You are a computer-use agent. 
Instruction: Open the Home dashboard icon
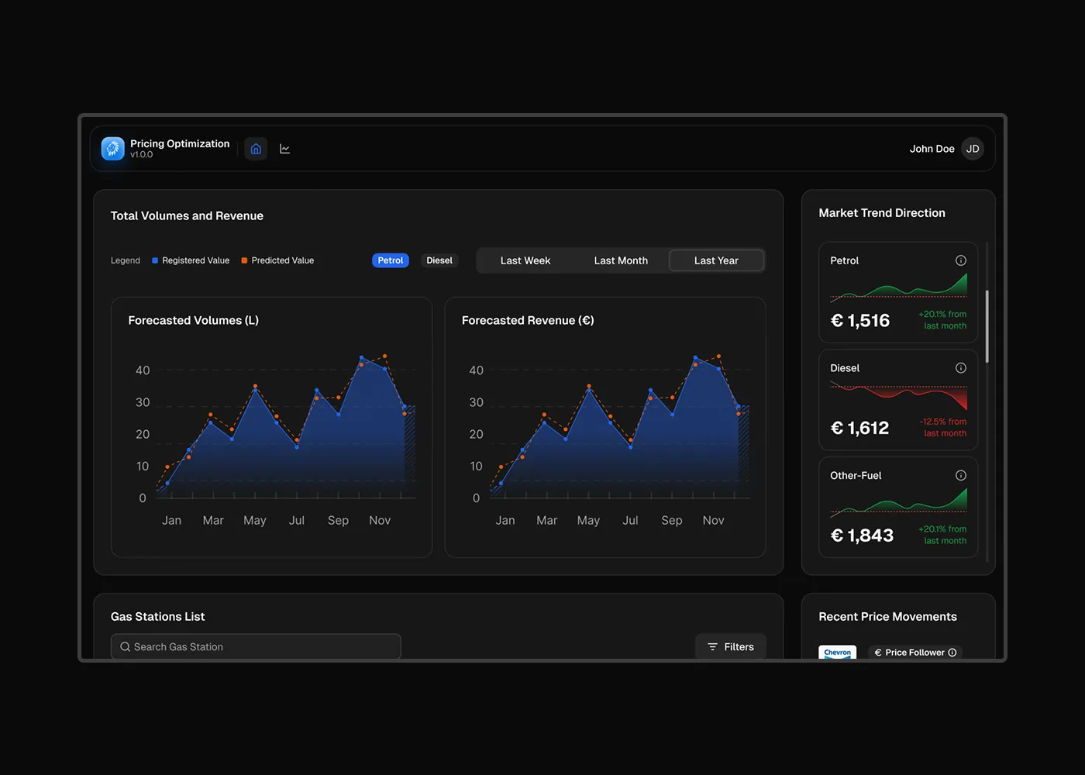pyautogui.click(x=256, y=148)
